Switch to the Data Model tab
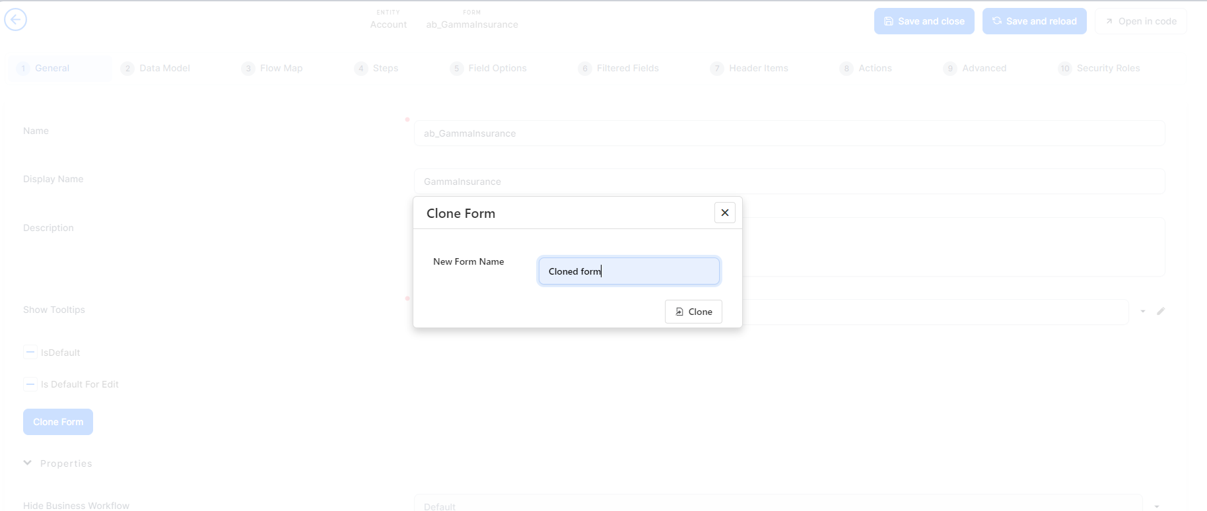Viewport: 1207px width, 511px height. point(156,68)
